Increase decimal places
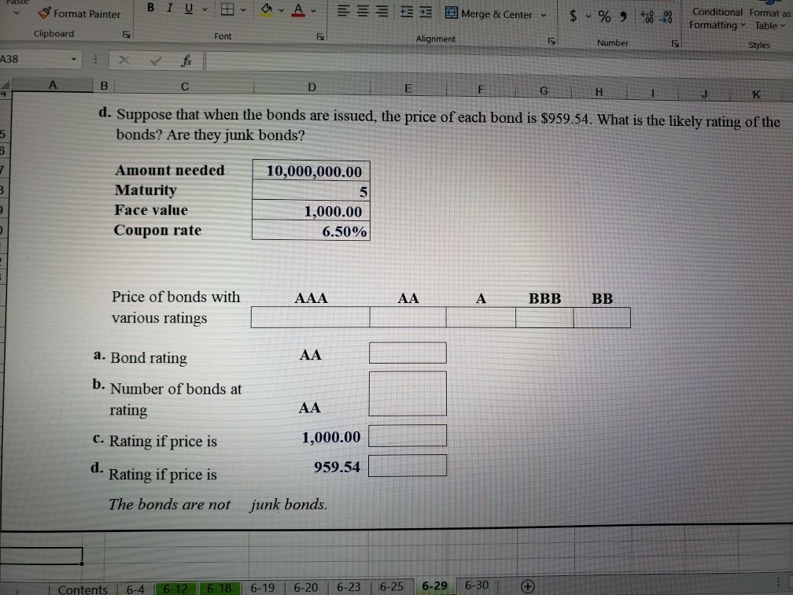 (x=647, y=17)
